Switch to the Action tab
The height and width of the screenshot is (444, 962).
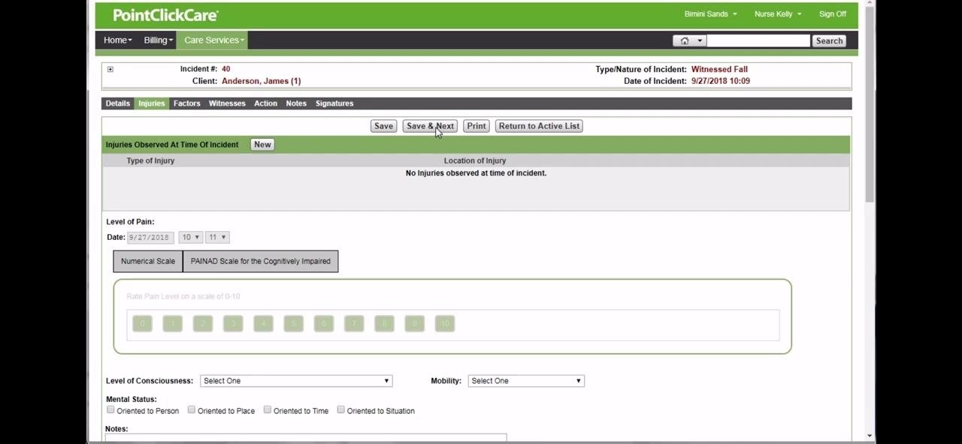click(x=265, y=103)
